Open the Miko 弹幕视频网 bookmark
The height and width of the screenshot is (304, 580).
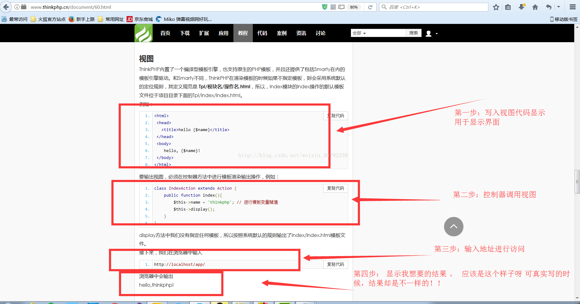pyautogui.click(x=184, y=19)
